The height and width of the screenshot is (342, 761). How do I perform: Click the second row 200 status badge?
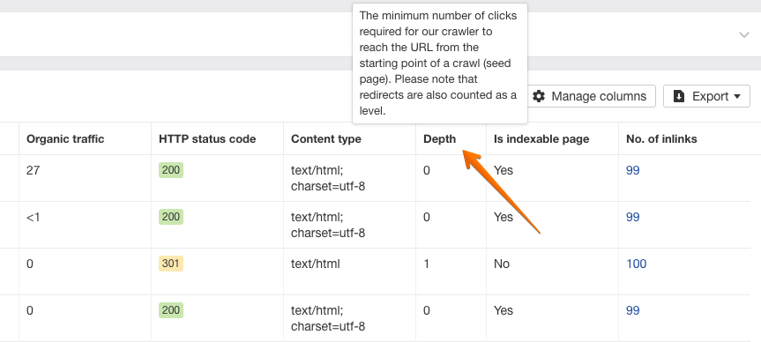[171, 216]
